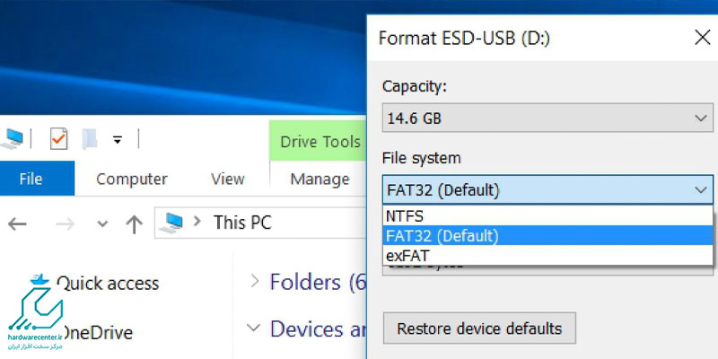The width and height of the screenshot is (718, 359).
Task: Switch to the View ribbon tab
Action: point(227,179)
